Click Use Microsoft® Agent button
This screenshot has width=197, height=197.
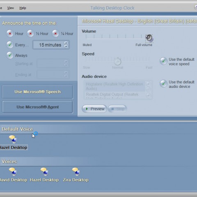click(x=37, y=107)
